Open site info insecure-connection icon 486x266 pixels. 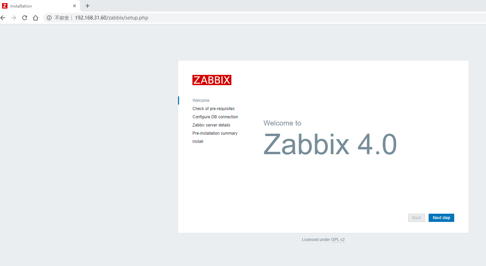click(x=49, y=18)
